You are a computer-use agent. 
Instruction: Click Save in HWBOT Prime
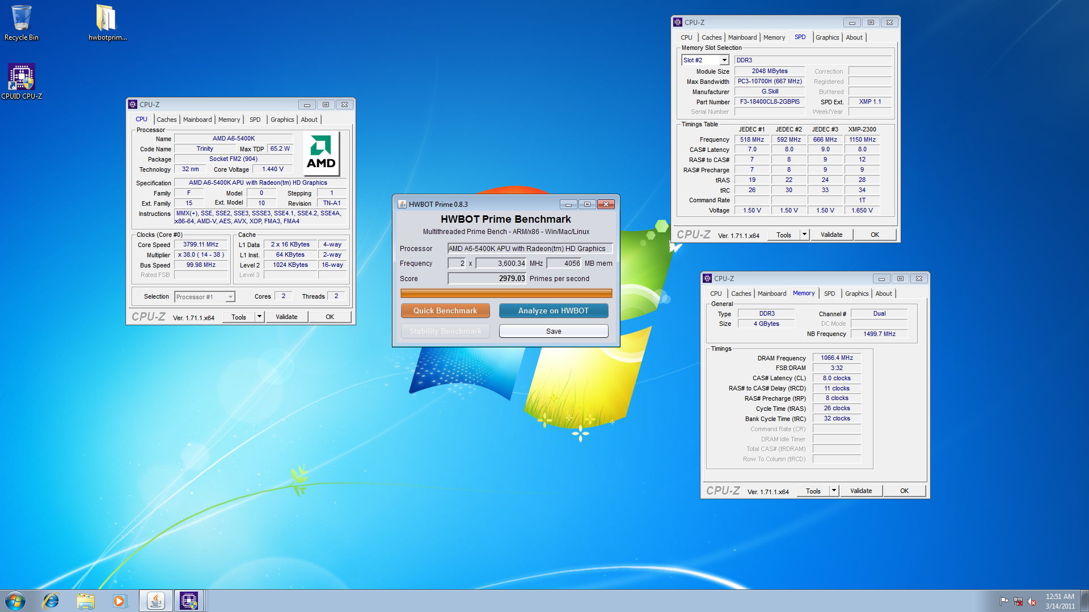(x=554, y=331)
